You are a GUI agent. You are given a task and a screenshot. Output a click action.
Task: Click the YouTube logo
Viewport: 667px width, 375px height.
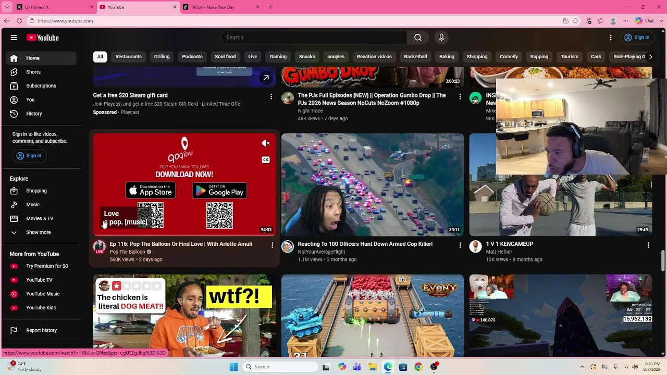pyautogui.click(x=43, y=37)
